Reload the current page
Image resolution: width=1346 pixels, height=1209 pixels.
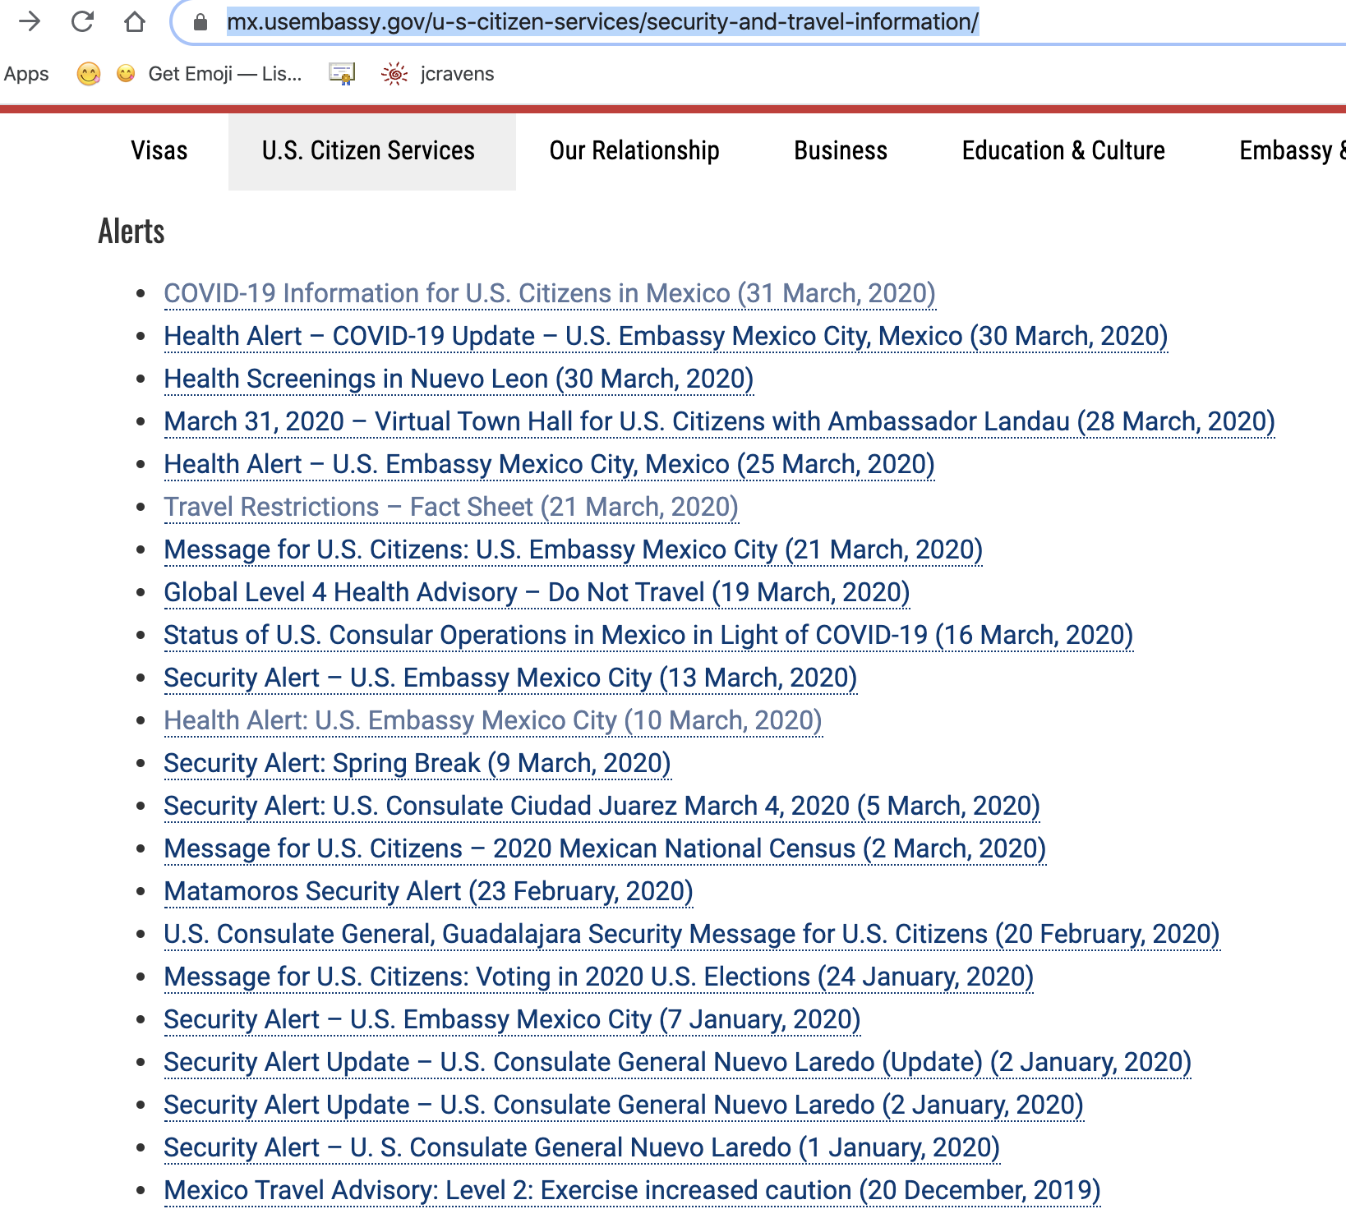(81, 23)
